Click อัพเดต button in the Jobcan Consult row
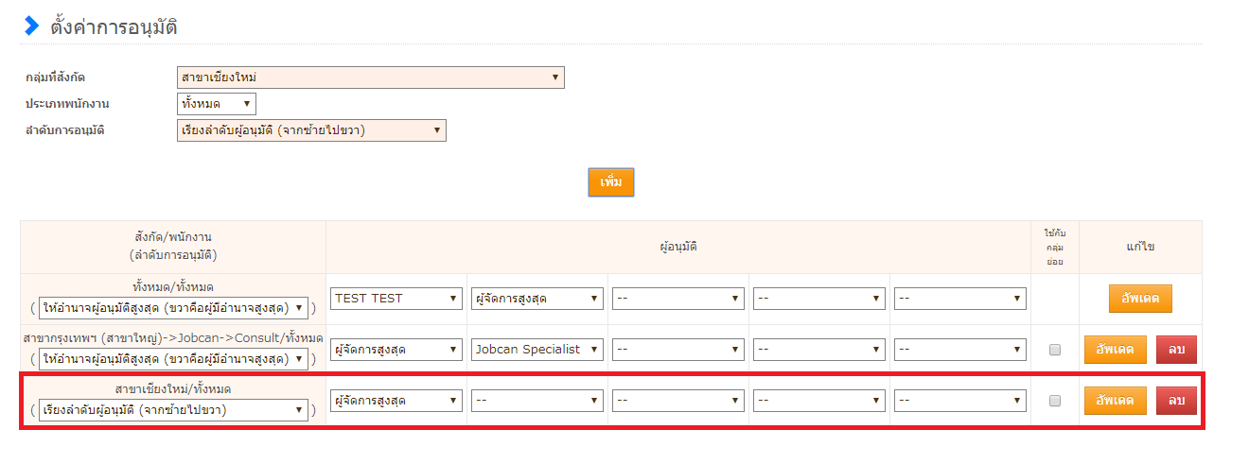The width and height of the screenshot is (1249, 464). pyautogui.click(x=1115, y=350)
